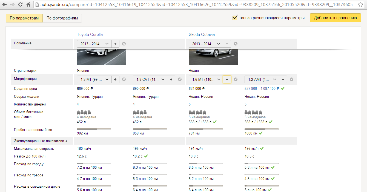The image size is (367, 192).
Task: Click the 'Средняя цена' row label
Action: click(x=25, y=89)
